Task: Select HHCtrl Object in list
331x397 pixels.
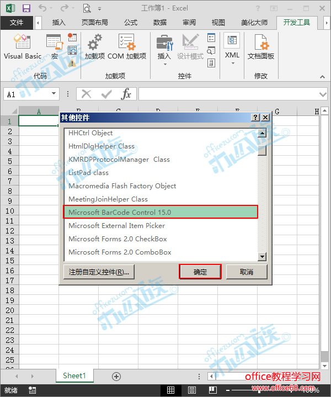Action: coord(161,133)
